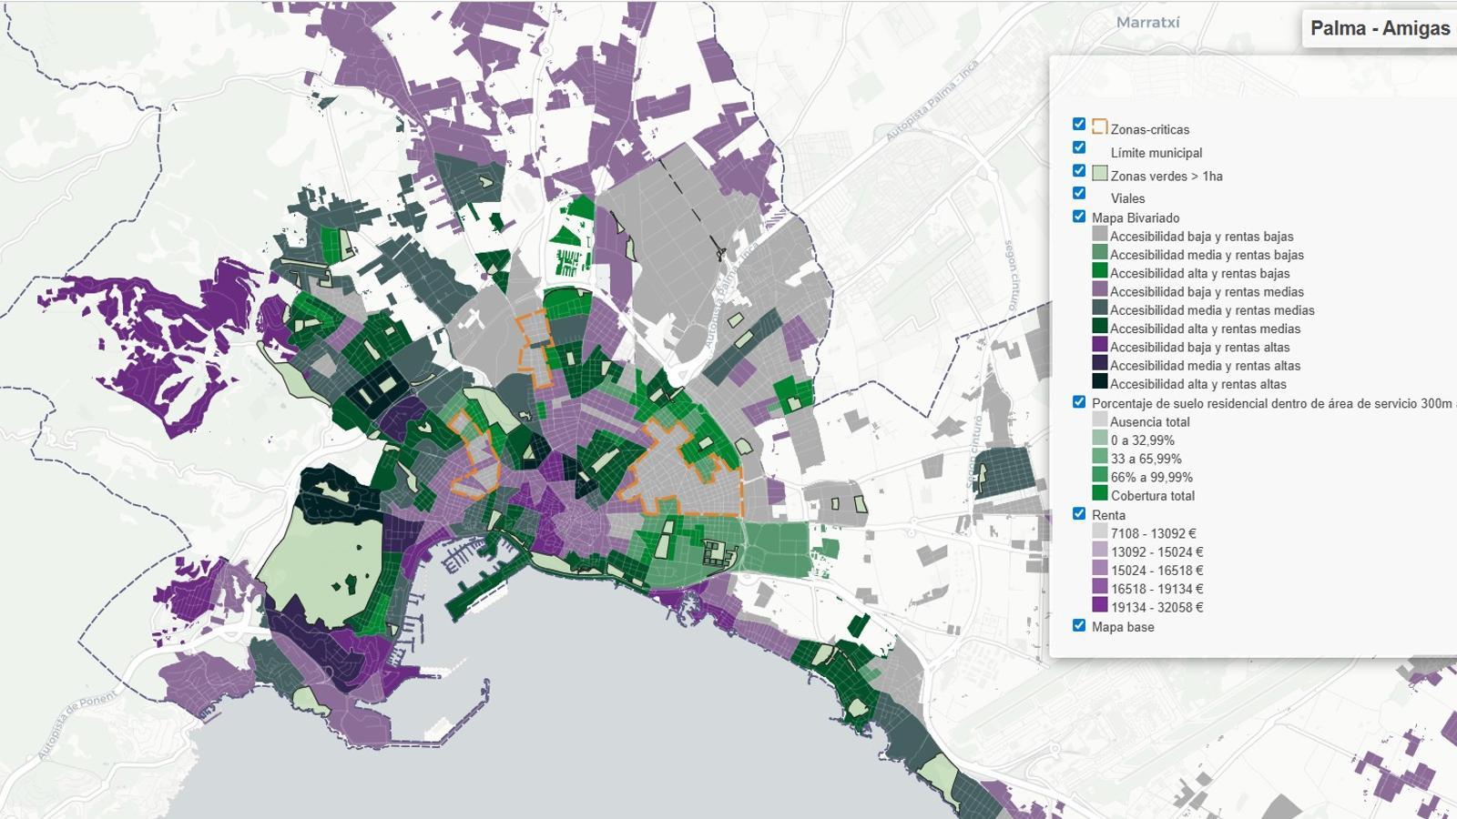The height and width of the screenshot is (819, 1457).
Task: Click the 33 a 65,99% legend swatch
Action: (1100, 458)
